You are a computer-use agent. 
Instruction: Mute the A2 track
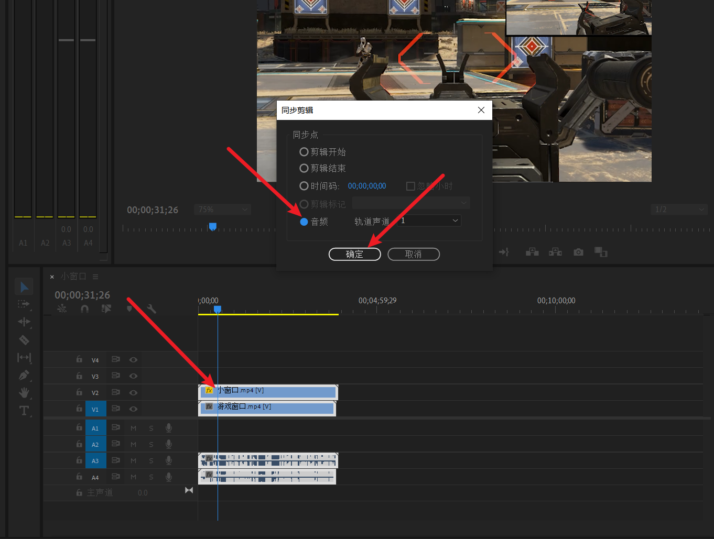(133, 445)
